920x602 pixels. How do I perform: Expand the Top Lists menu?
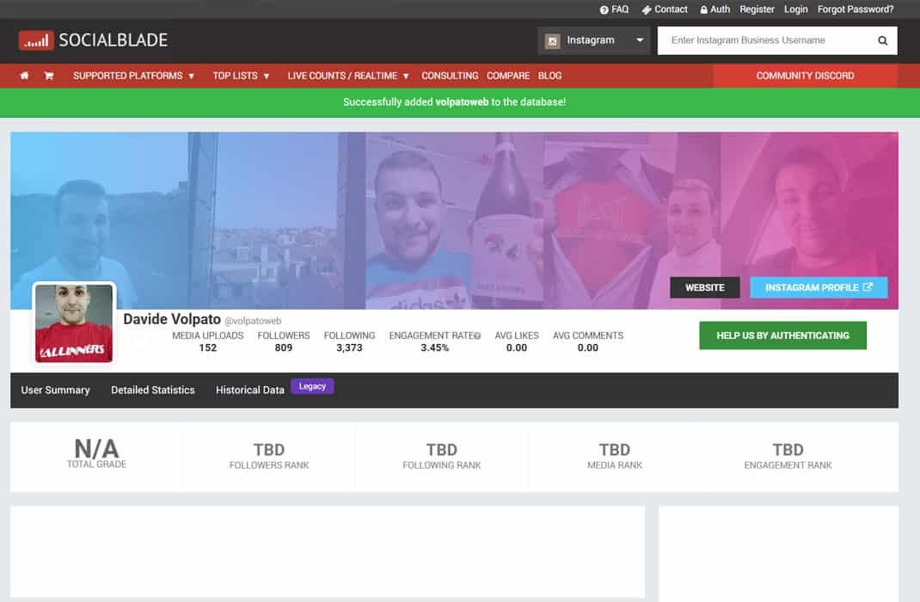tap(241, 76)
